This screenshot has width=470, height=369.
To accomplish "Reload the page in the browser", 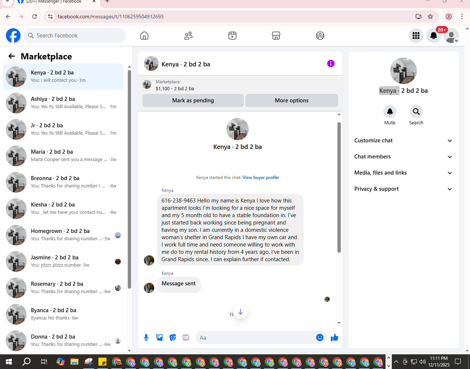I will coord(35,17).
